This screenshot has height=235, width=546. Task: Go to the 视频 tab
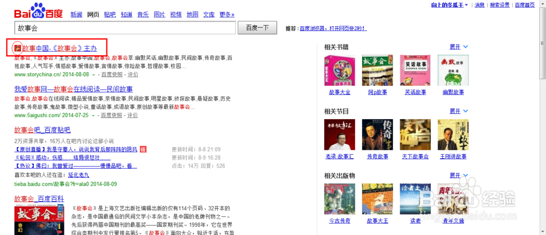click(x=176, y=15)
